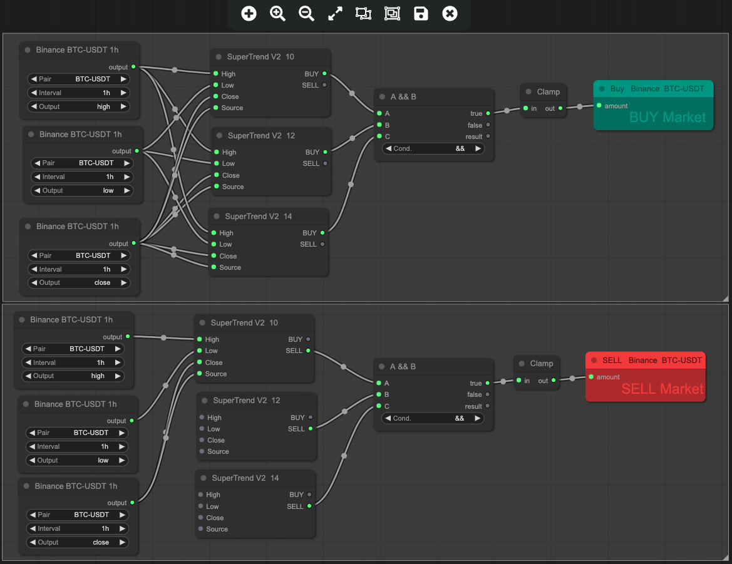Image resolution: width=732 pixels, height=564 pixels.
Task: Zoom in using the magnifier plus icon
Action: 277,13
